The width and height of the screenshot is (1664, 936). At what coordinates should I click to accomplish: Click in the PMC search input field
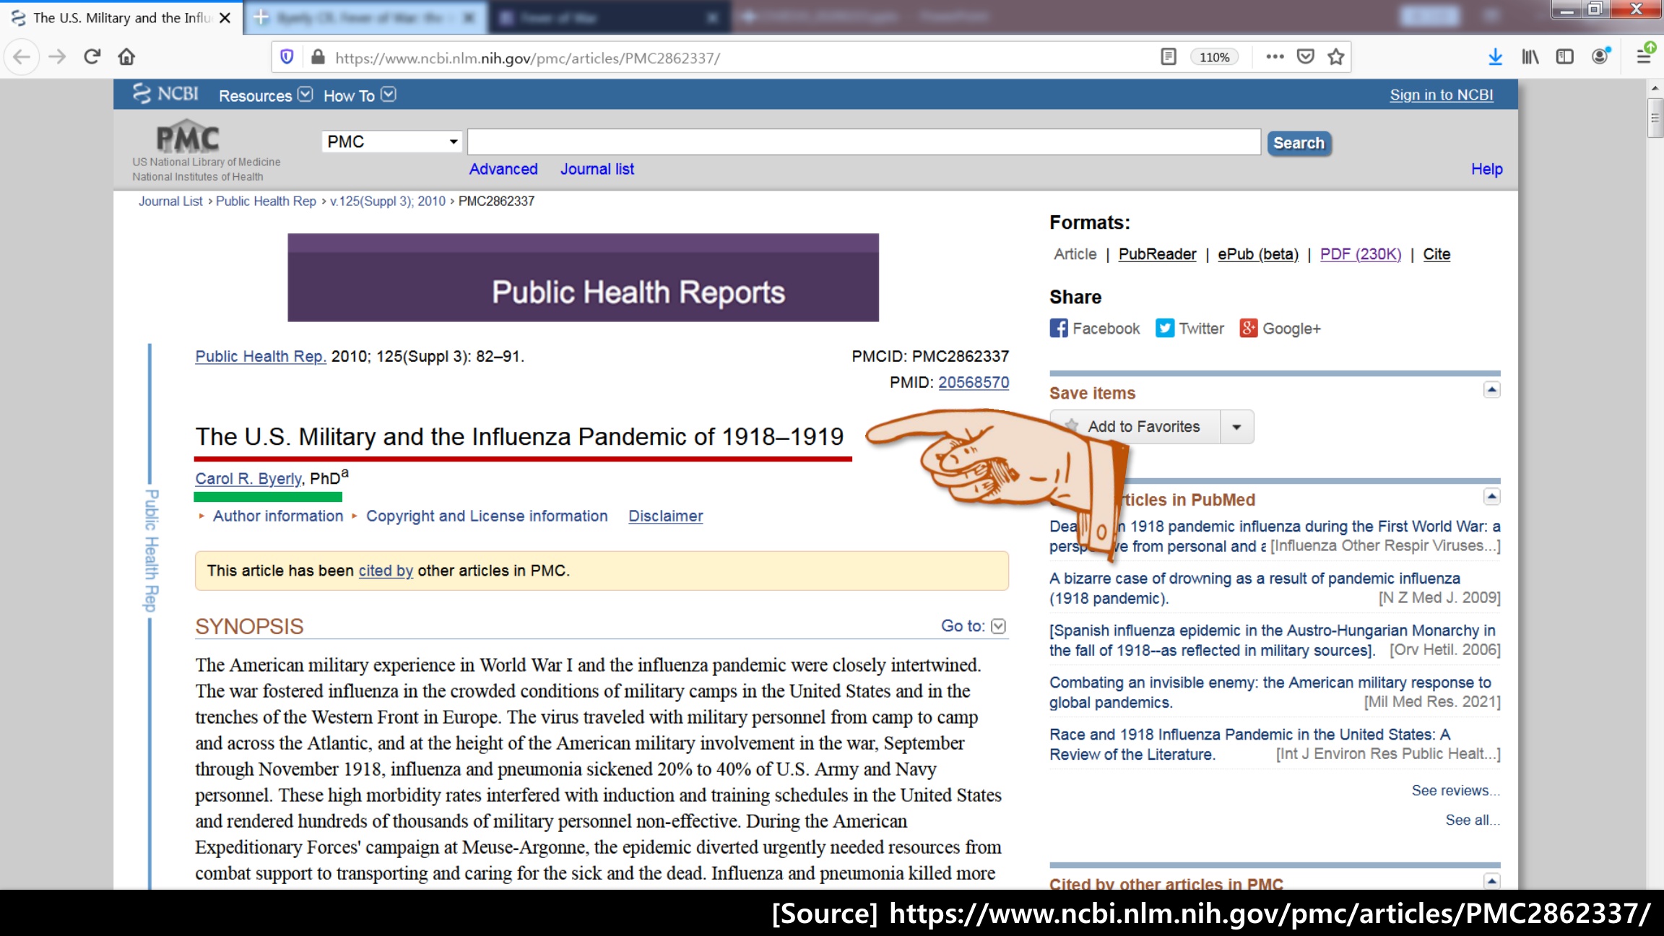864,142
